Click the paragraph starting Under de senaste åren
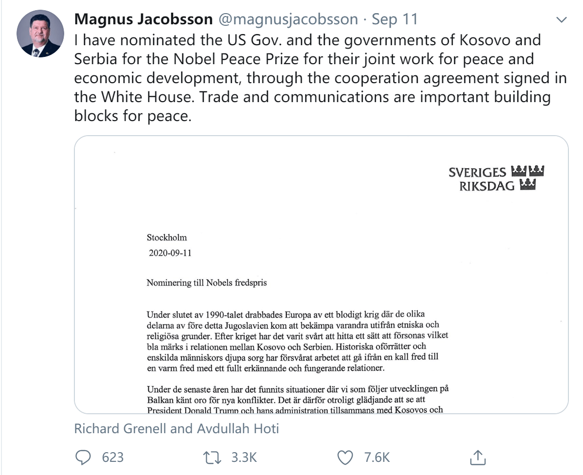 coord(298,400)
